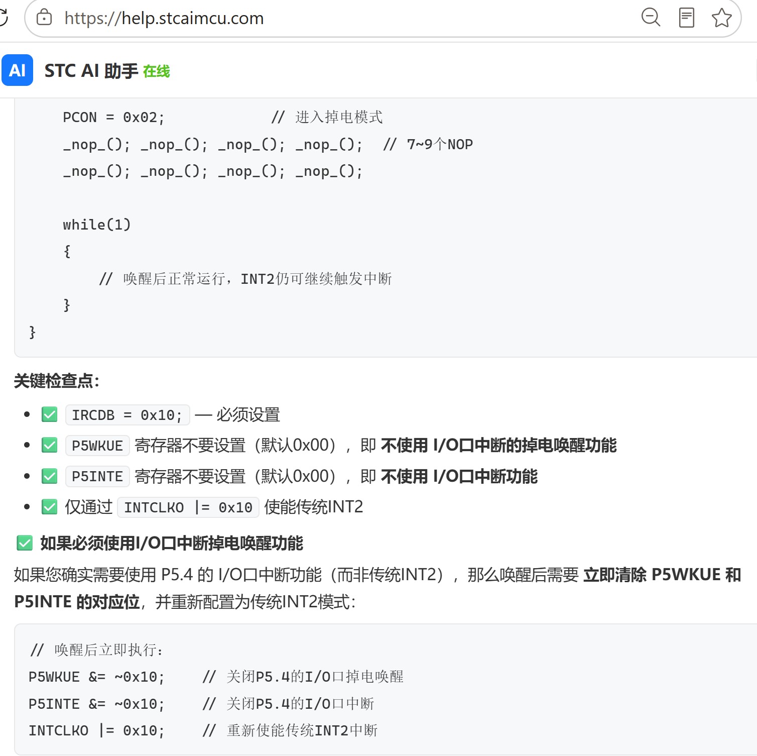Click the green check beside IRCDB
Screen dimensions: 757x756
coord(50,414)
